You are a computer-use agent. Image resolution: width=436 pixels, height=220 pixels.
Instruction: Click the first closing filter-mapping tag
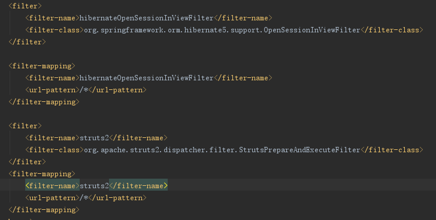pos(44,102)
